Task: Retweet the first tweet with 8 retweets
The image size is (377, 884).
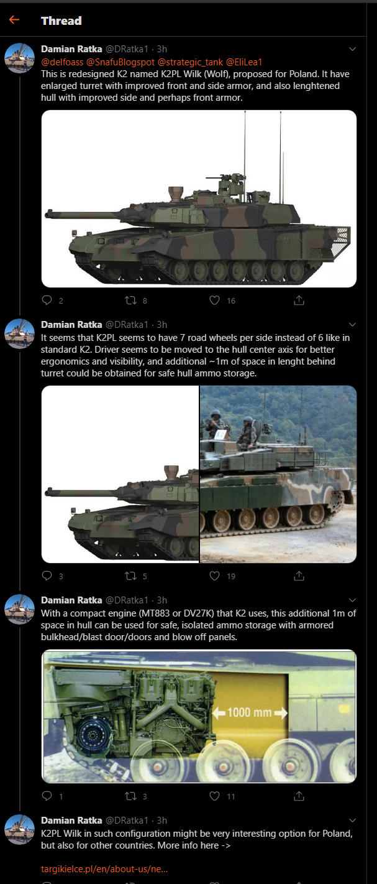Action: (x=130, y=300)
